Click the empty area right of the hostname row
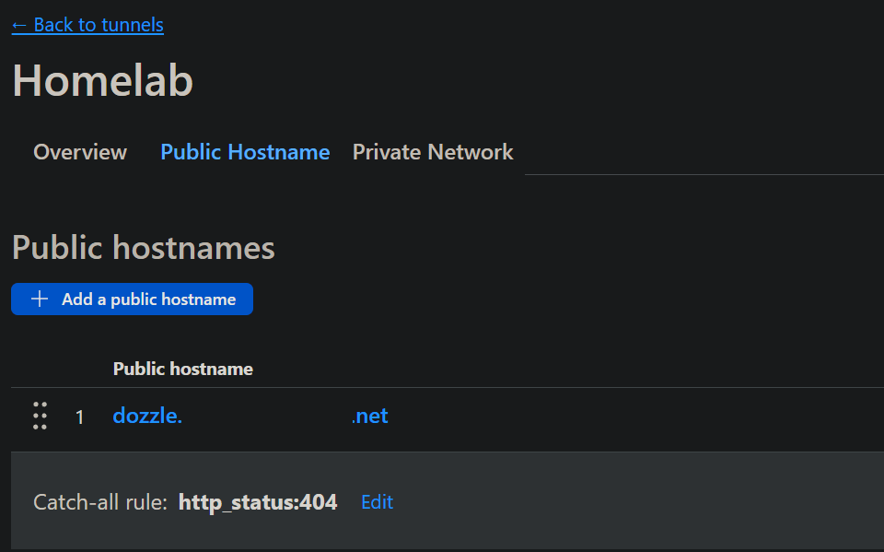The height and width of the screenshot is (552, 884). pos(645,417)
